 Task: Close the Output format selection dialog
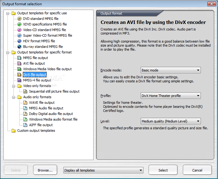(211, 4)
